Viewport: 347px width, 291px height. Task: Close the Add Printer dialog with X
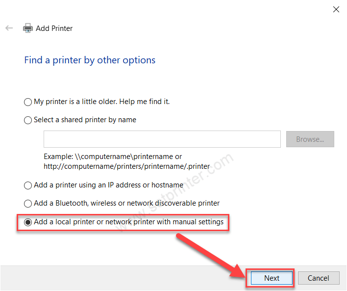click(x=336, y=9)
